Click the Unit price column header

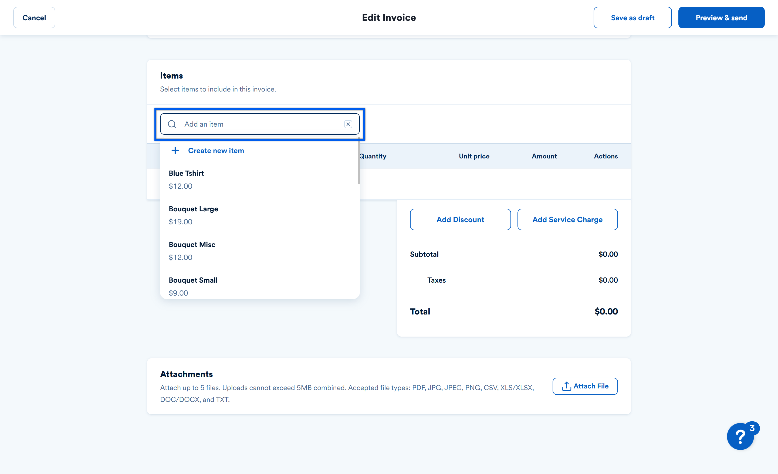click(474, 156)
